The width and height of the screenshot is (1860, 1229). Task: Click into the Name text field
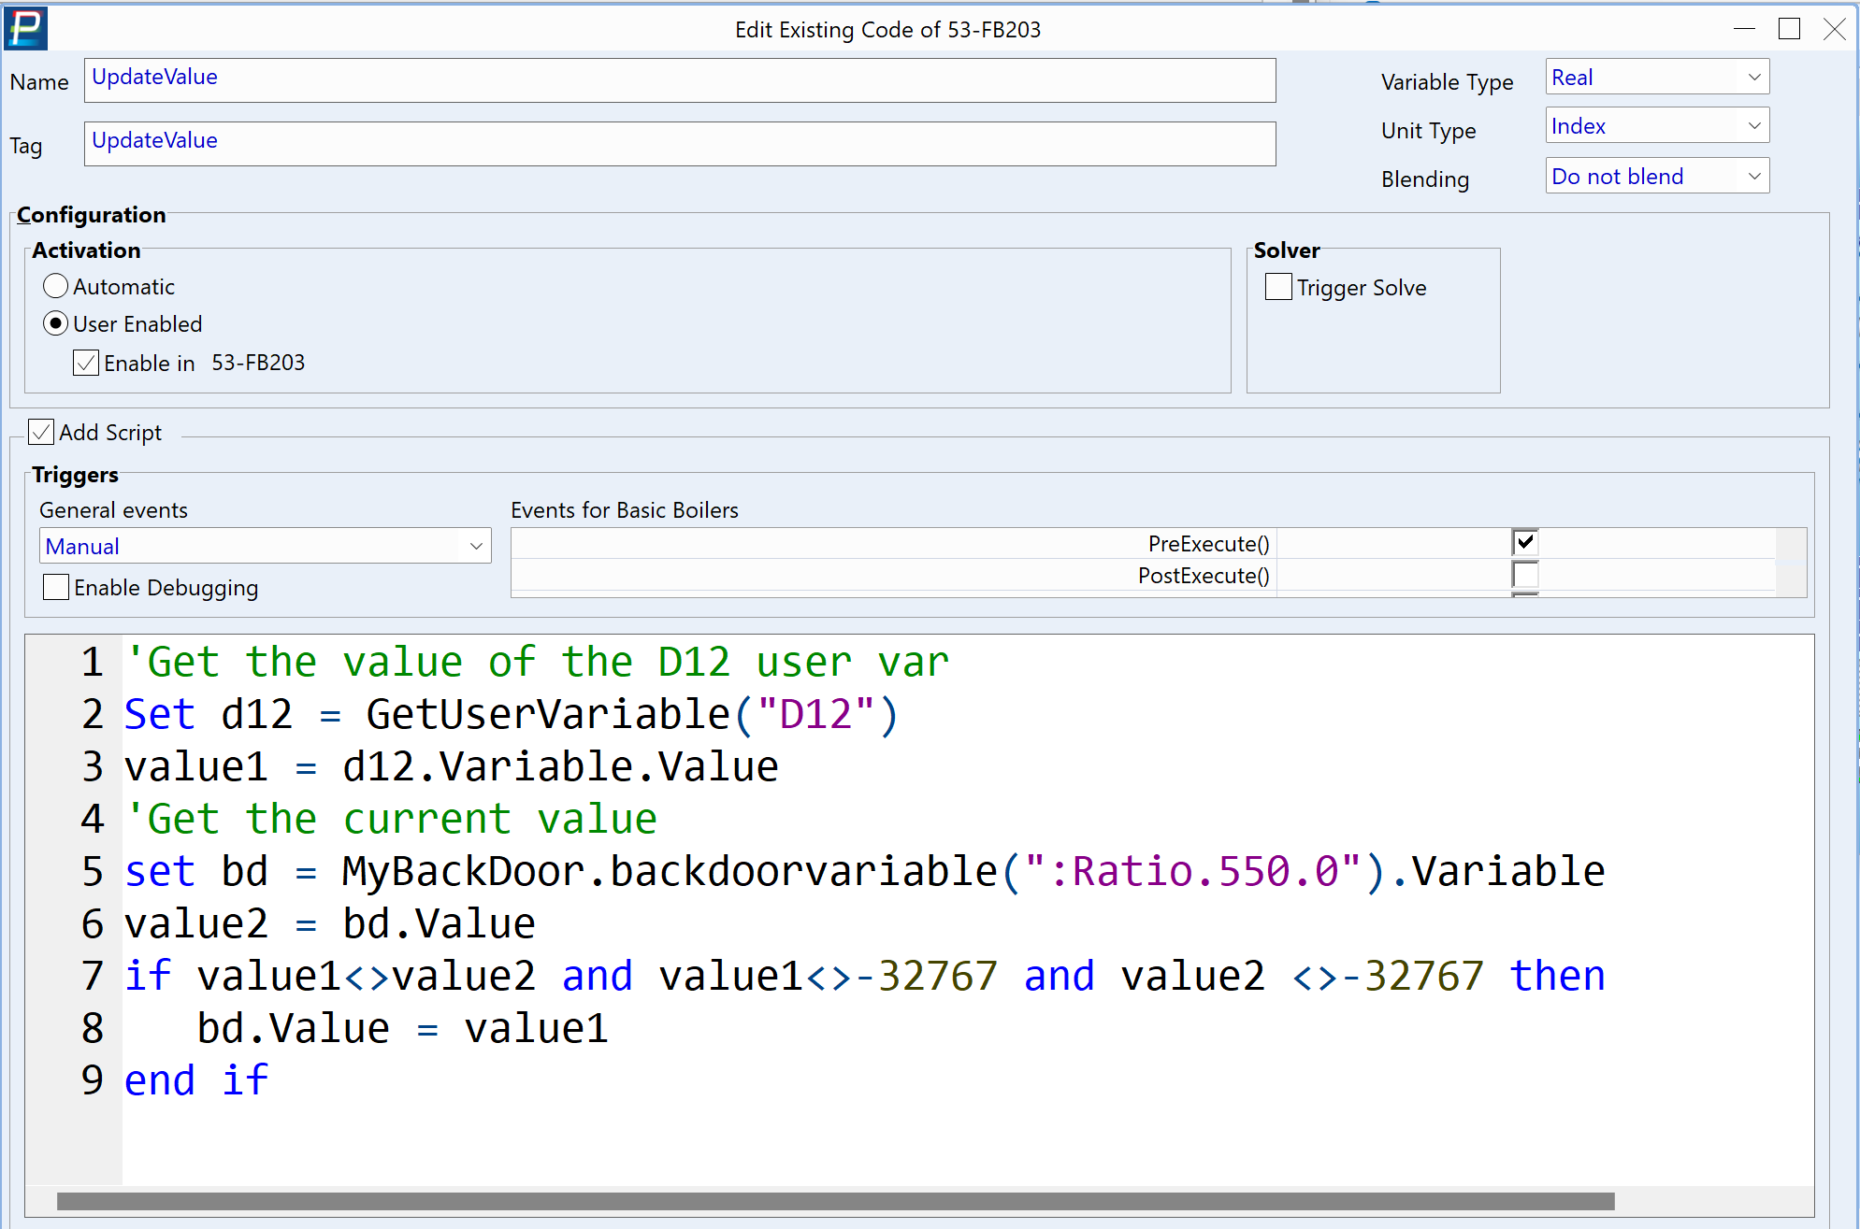coord(680,80)
